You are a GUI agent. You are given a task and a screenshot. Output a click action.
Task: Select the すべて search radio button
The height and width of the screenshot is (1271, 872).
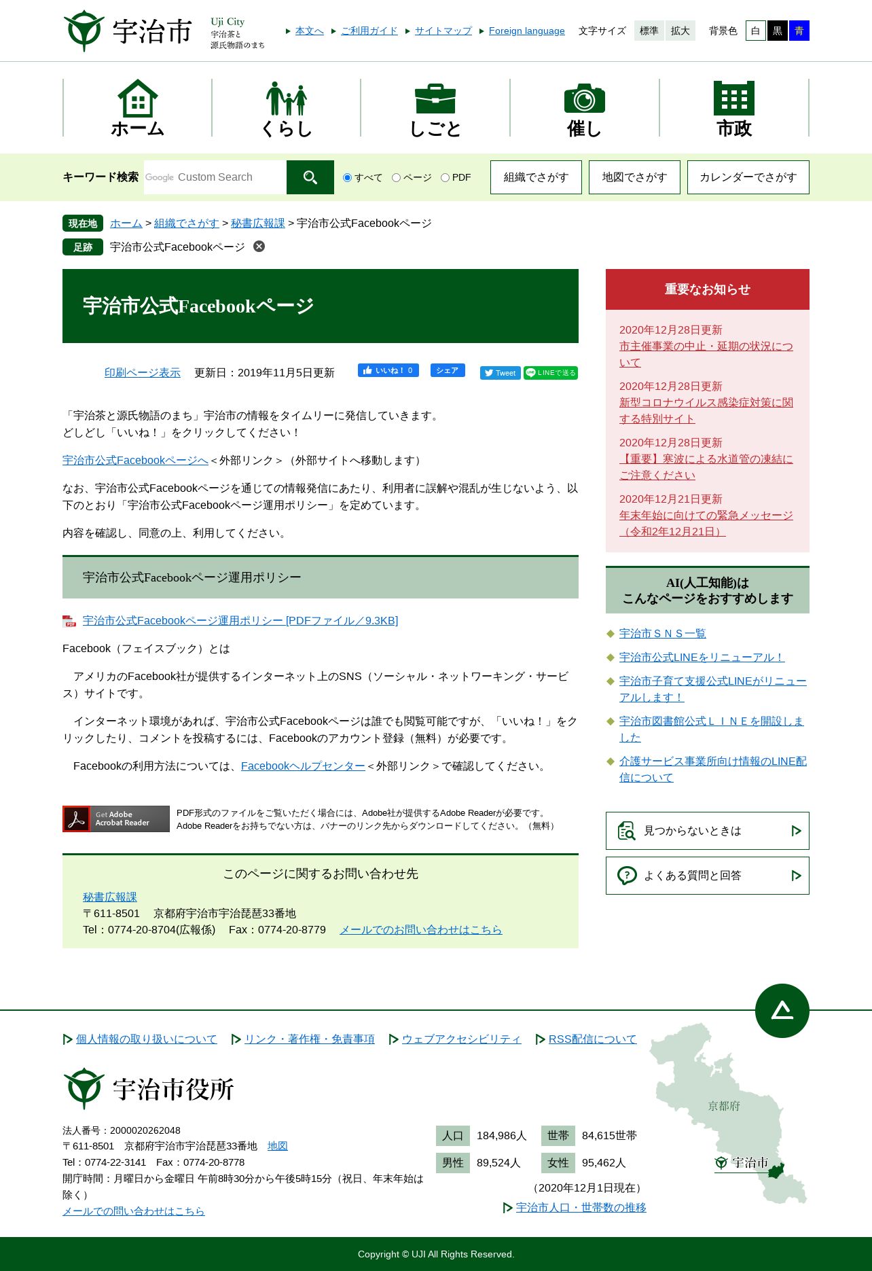(x=347, y=178)
